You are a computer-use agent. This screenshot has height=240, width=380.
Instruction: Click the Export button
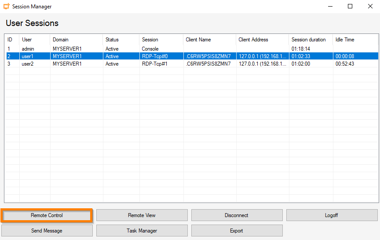tap(237, 231)
